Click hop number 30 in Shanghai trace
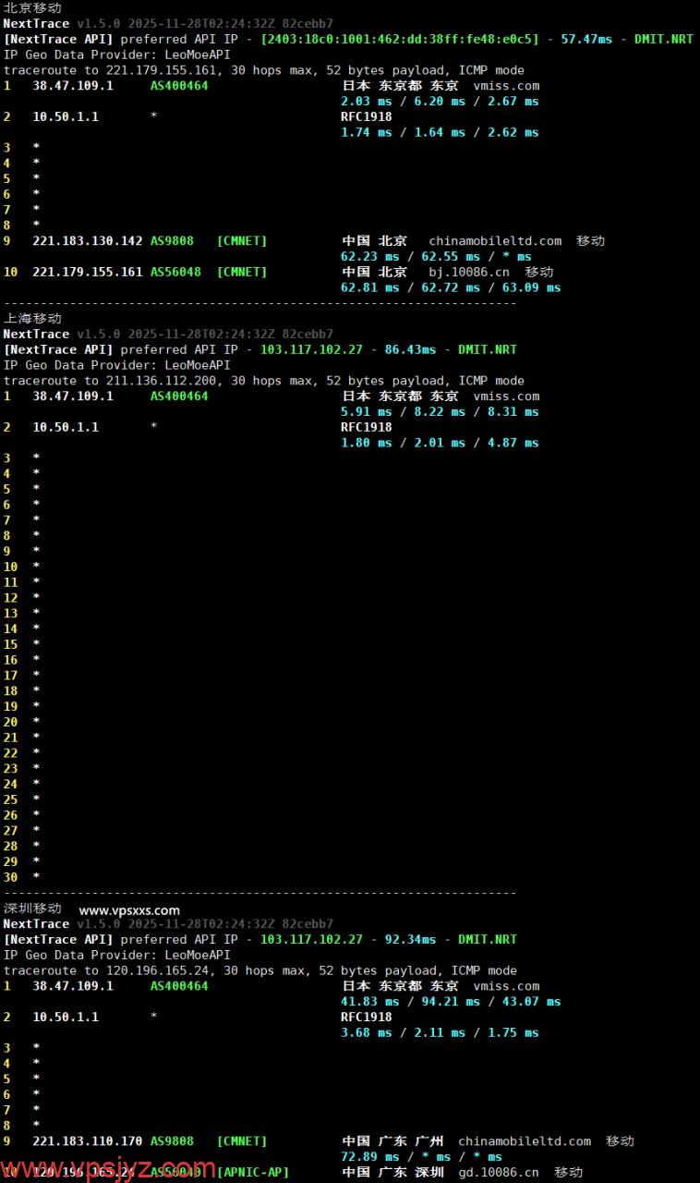 (10, 877)
